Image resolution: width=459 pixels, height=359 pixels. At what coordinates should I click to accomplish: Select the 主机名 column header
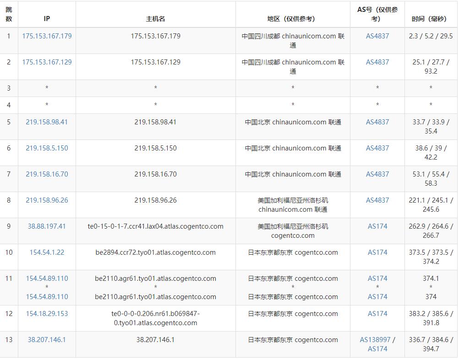155,14
